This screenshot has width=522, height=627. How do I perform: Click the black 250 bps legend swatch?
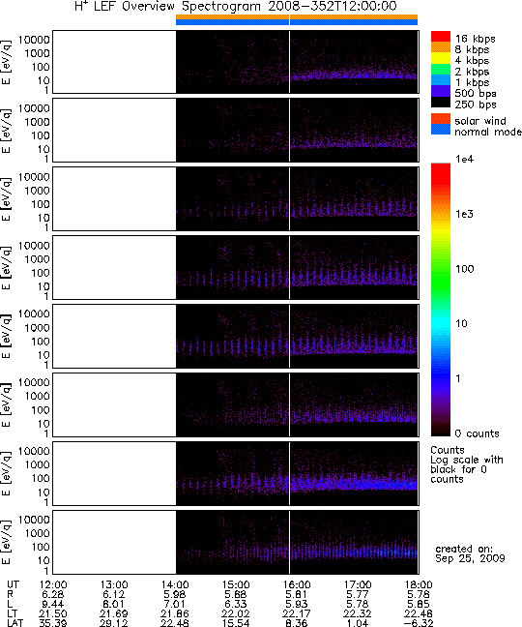[x=441, y=102]
